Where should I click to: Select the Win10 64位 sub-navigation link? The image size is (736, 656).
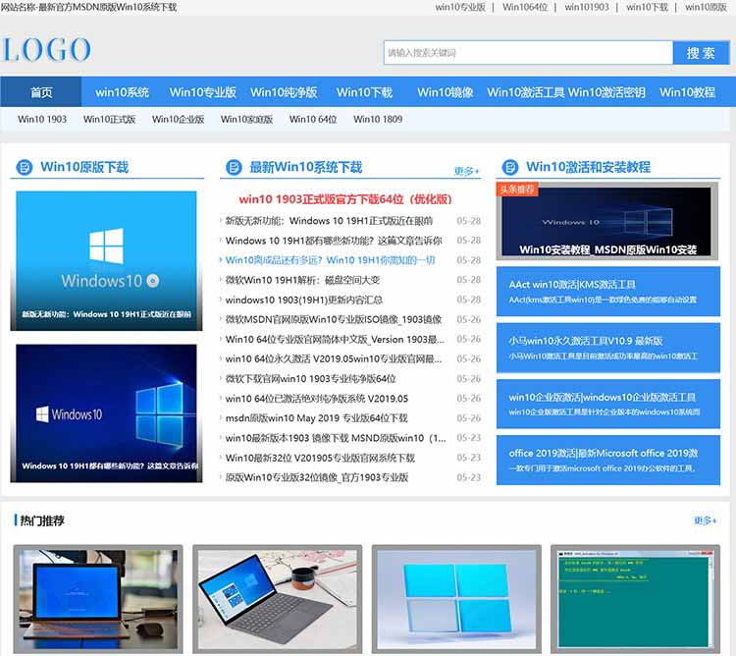pos(313,119)
